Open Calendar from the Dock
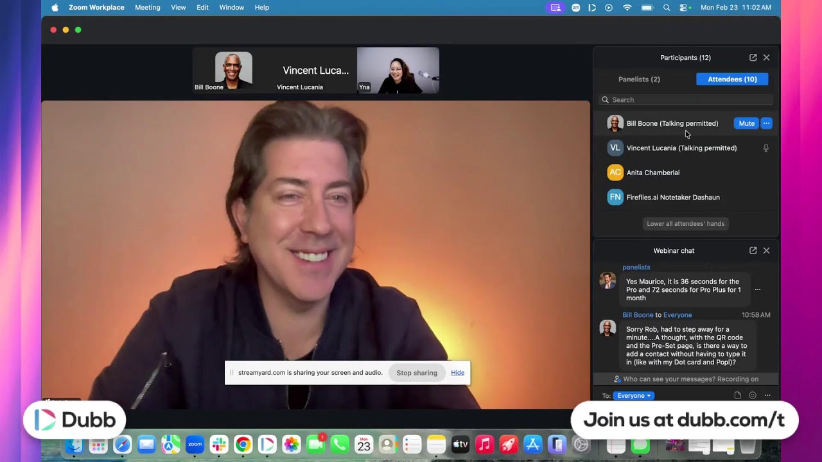Screen dimensions: 822x462 click(364, 444)
